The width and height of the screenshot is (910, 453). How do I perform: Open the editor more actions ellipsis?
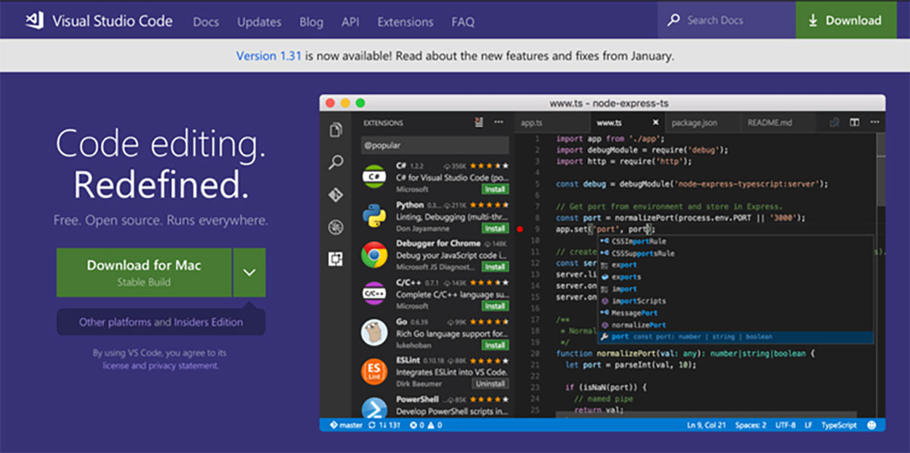coord(874,122)
